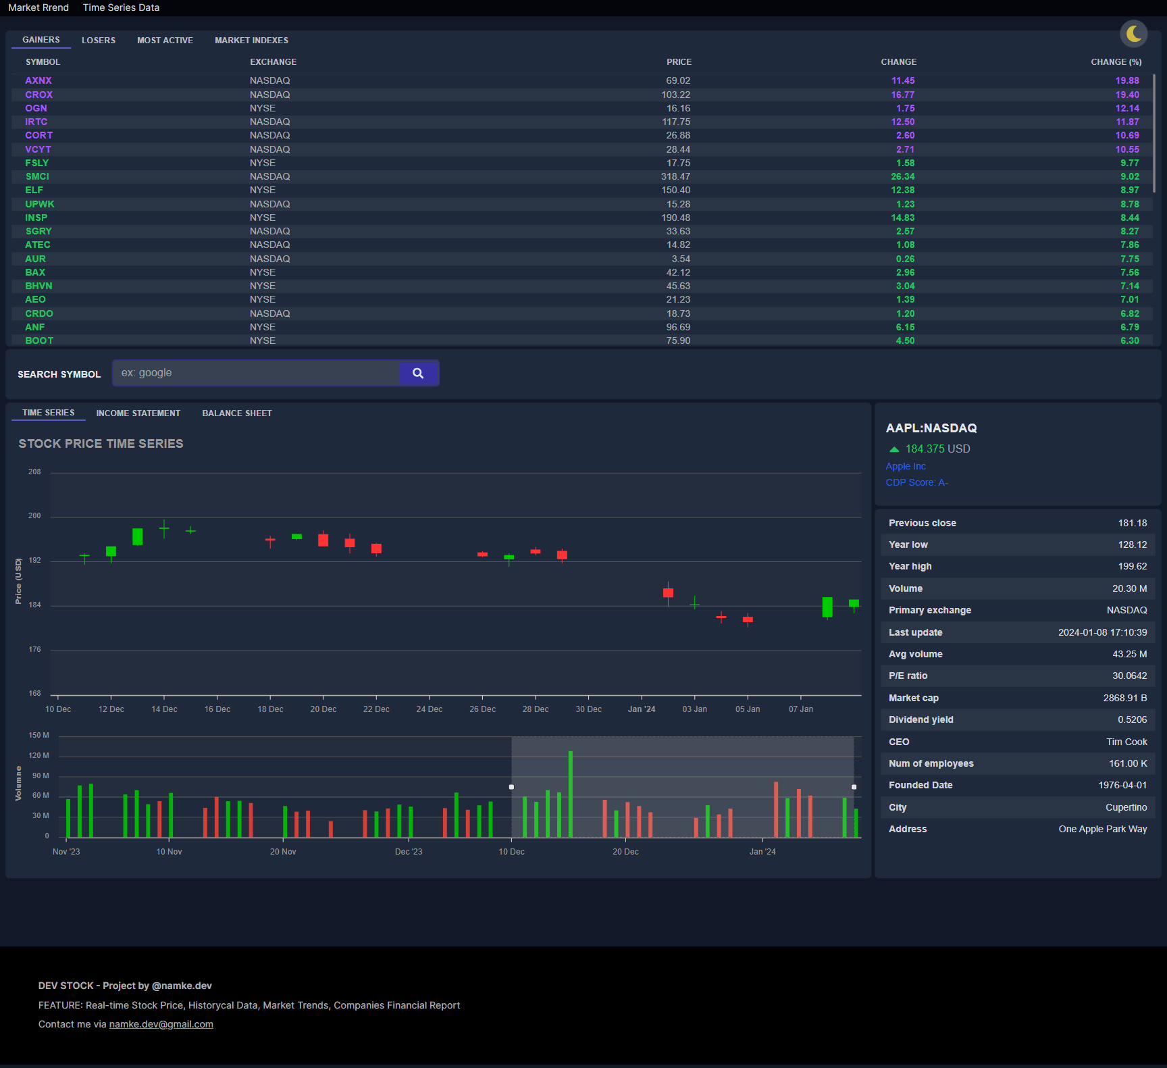Focus the search symbol input field

click(256, 373)
